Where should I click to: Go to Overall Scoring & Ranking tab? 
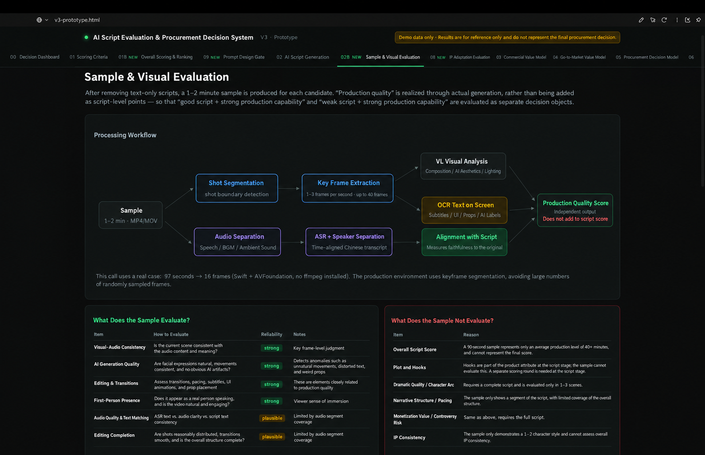point(155,57)
